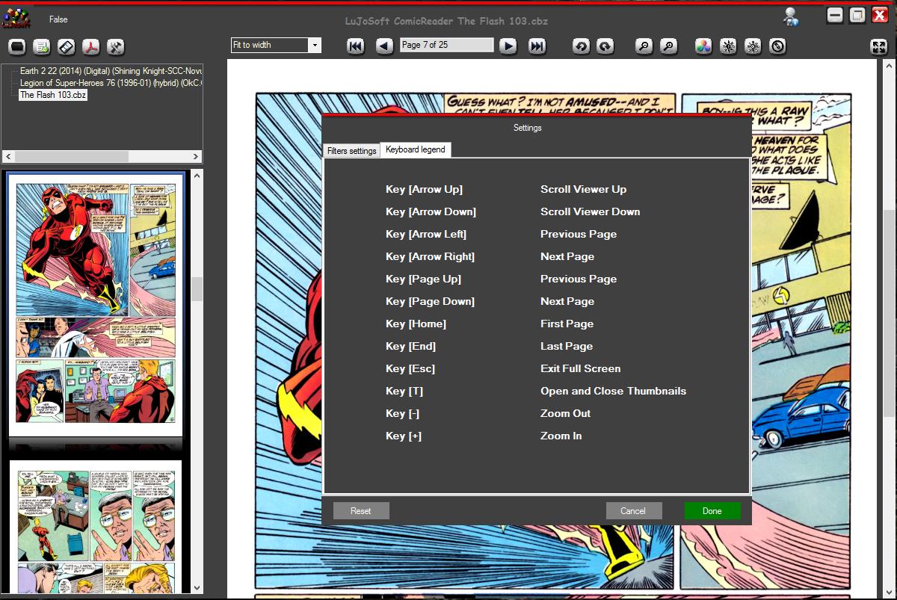897x600 pixels.
Task: Click the "Key [Home]" legend entry
Action: point(416,324)
